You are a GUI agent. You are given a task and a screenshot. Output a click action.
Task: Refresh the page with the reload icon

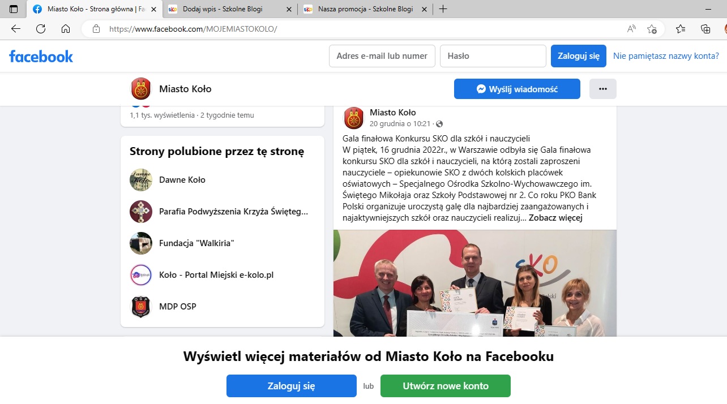point(41,29)
